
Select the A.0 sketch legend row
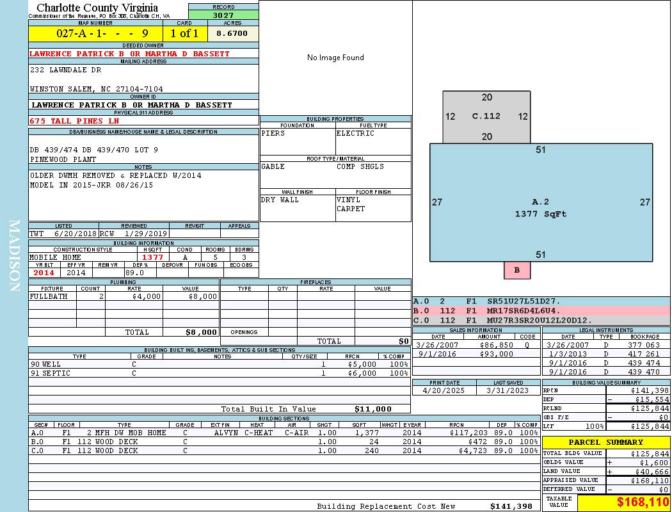(x=541, y=301)
